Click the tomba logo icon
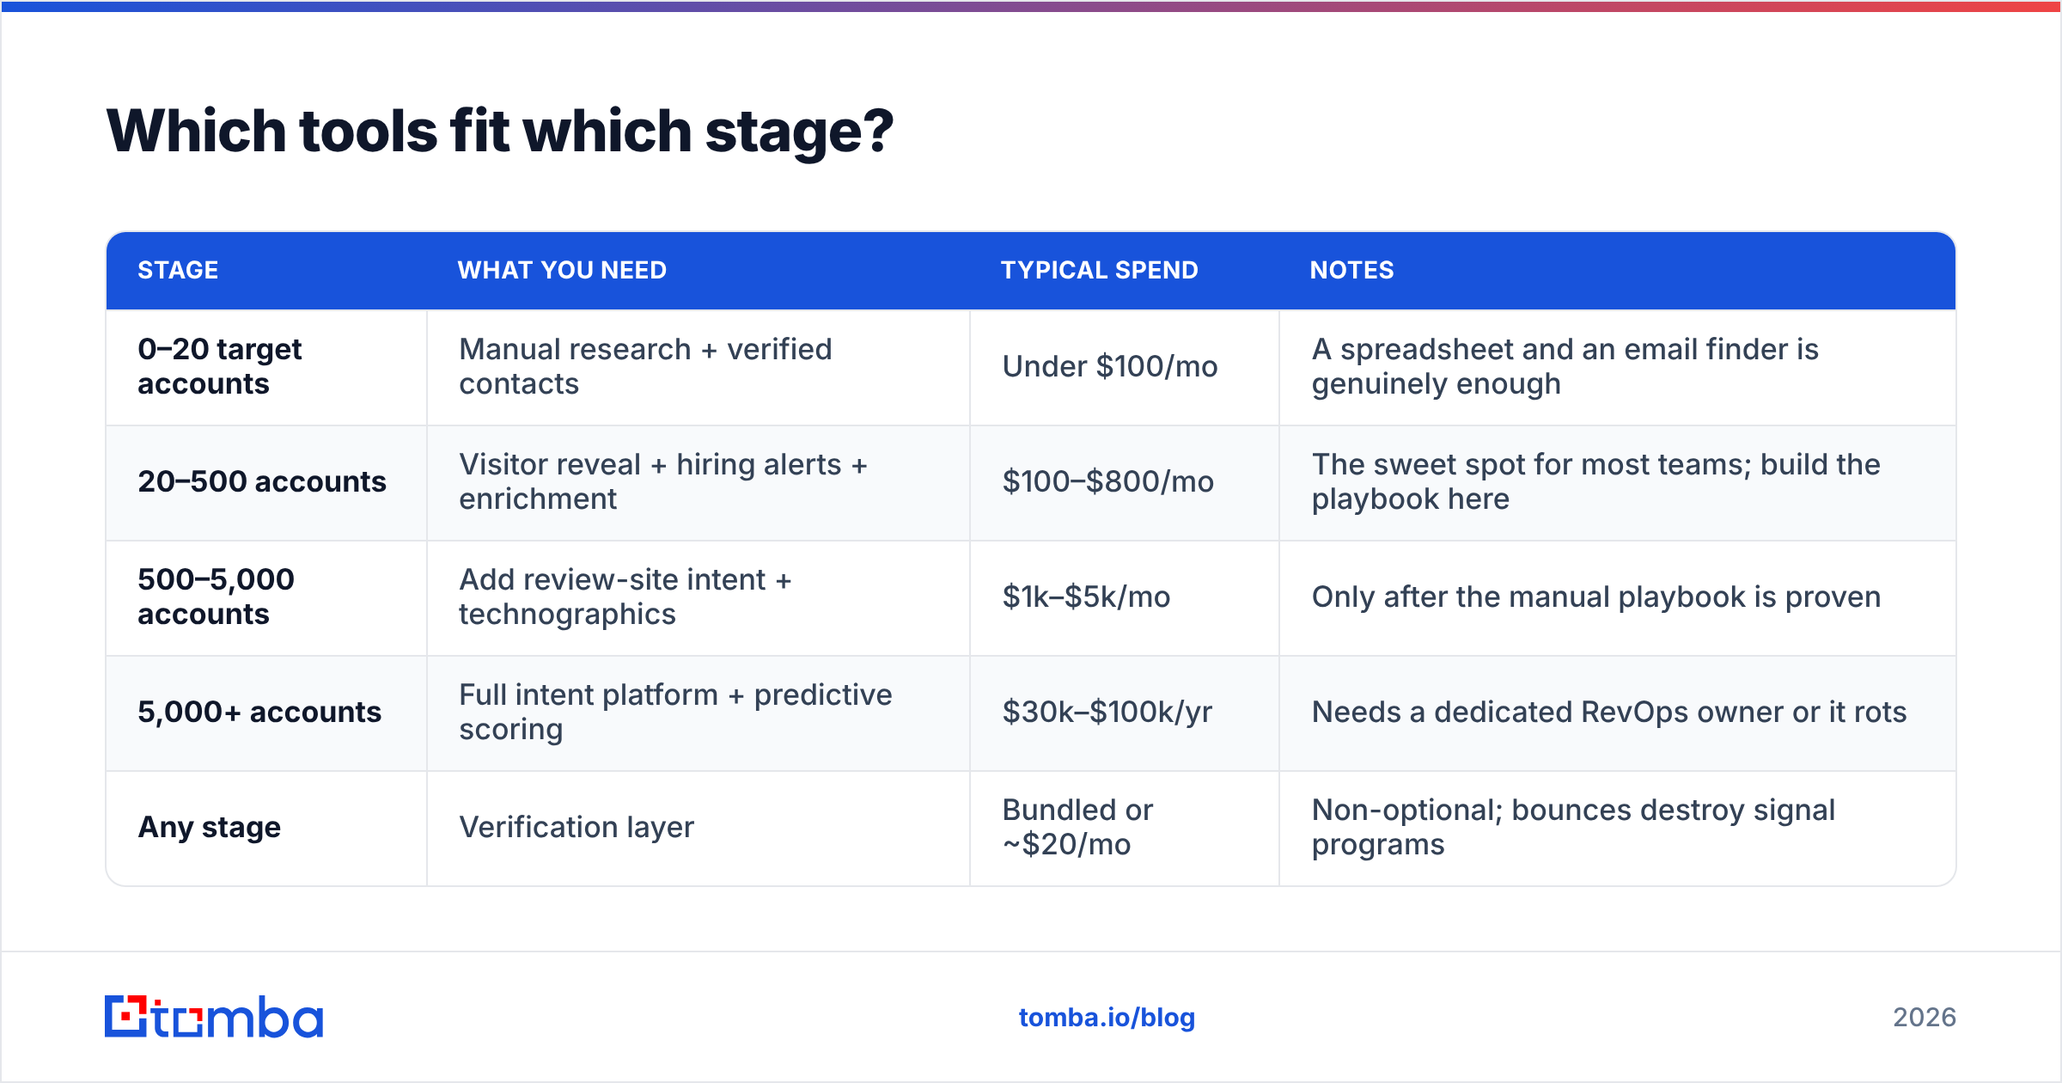Viewport: 2062px width, 1083px height. pyautogui.click(x=214, y=1017)
